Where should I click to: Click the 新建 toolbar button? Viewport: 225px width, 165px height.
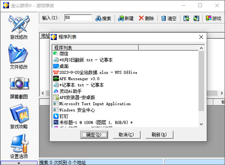tap(126, 18)
